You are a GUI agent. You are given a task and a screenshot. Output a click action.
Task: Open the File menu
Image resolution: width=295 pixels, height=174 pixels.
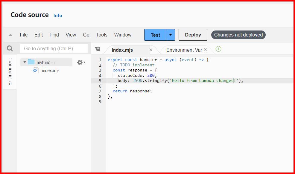pos(24,35)
